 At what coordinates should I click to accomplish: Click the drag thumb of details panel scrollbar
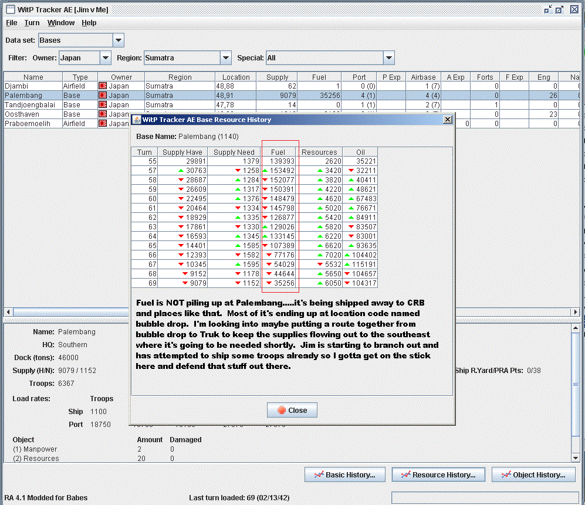pos(575,384)
